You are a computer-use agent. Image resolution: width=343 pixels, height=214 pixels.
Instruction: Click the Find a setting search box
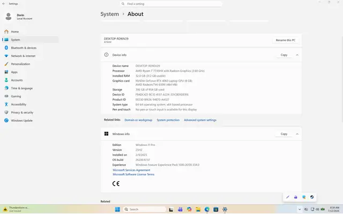tap(171, 4)
